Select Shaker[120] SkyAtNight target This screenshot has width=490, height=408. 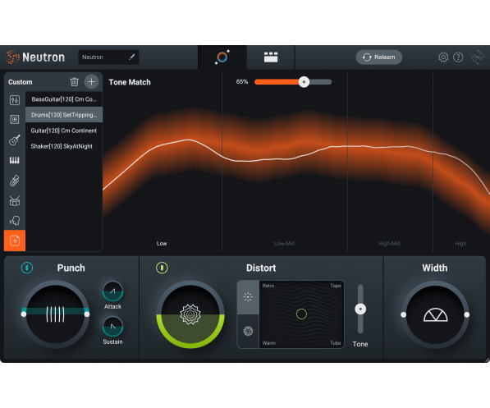(64, 146)
